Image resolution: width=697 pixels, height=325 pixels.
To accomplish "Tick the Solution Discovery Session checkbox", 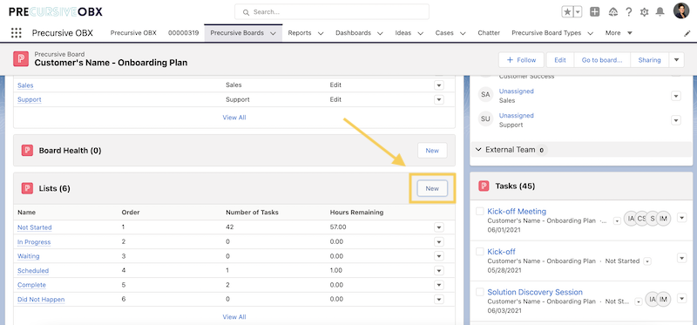I will point(480,292).
